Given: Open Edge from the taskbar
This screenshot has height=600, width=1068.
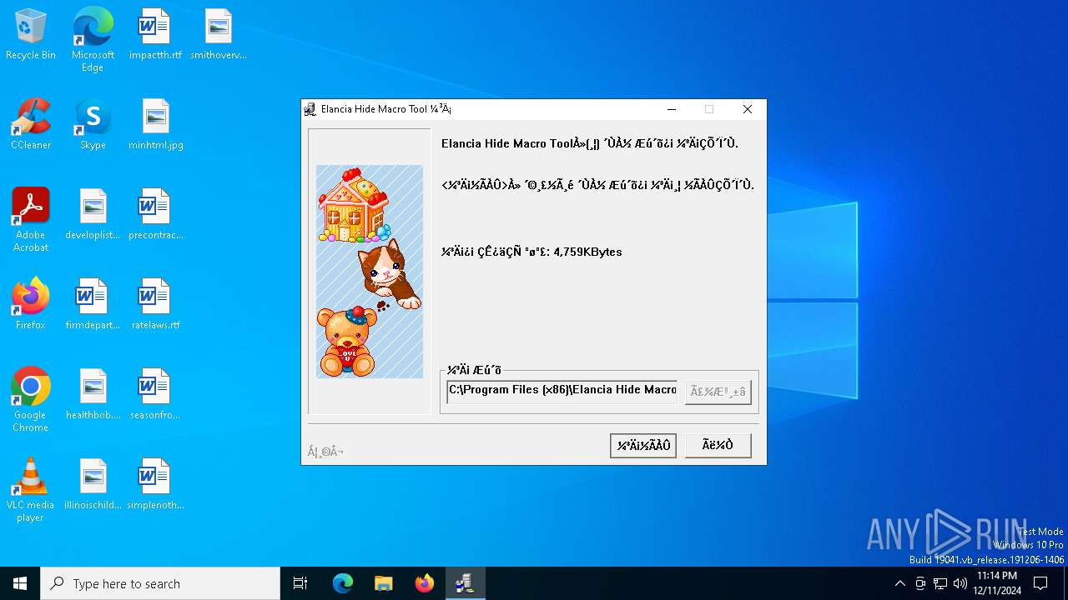Looking at the screenshot, I should tap(343, 583).
